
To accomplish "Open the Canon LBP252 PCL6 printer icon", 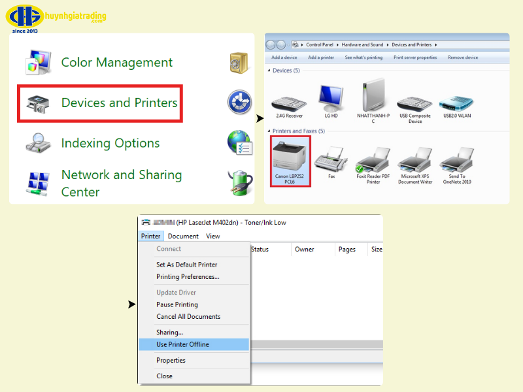I will 290,157.
